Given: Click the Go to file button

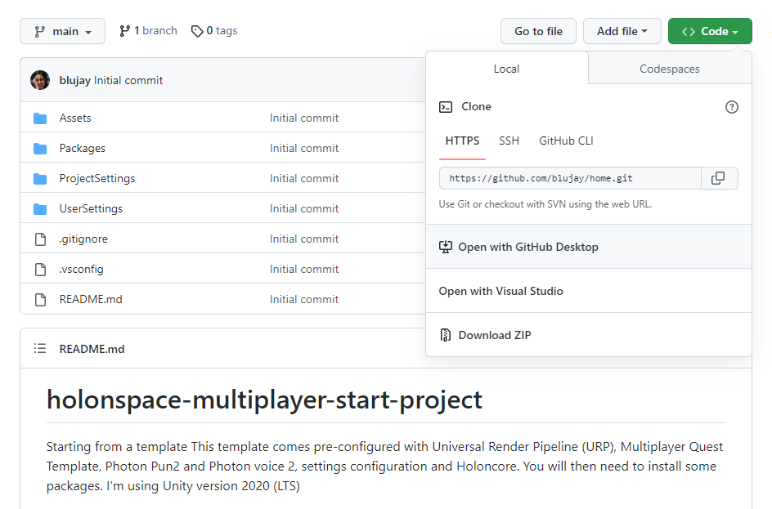Looking at the screenshot, I should click(x=538, y=31).
